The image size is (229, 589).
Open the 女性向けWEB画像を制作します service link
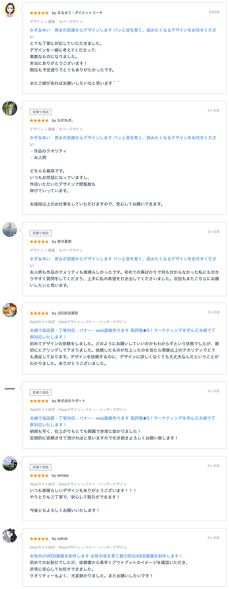(93, 555)
